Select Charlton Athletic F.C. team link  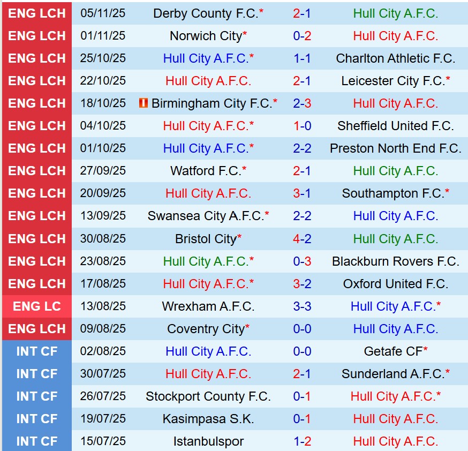[x=395, y=58]
